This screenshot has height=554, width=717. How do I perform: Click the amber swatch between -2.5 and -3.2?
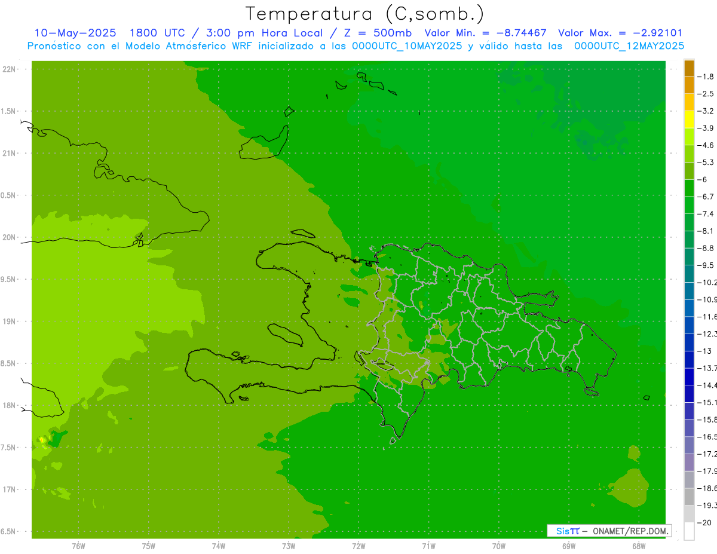click(x=689, y=102)
